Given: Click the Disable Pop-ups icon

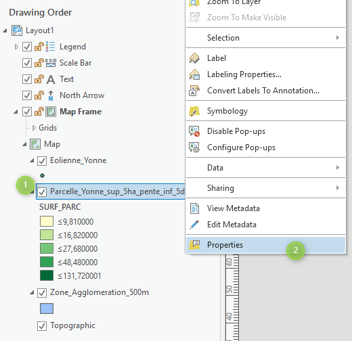Looking at the screenshot, I should click(194, 131).
